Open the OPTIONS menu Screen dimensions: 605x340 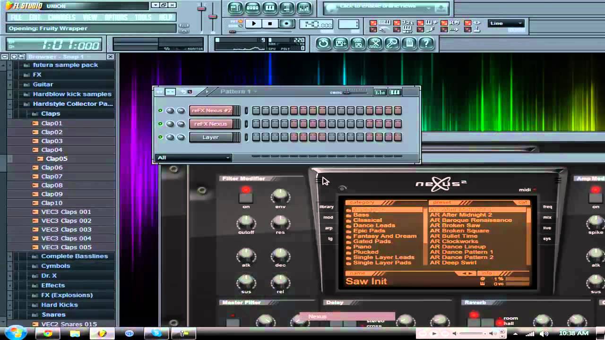click(116, 17)
